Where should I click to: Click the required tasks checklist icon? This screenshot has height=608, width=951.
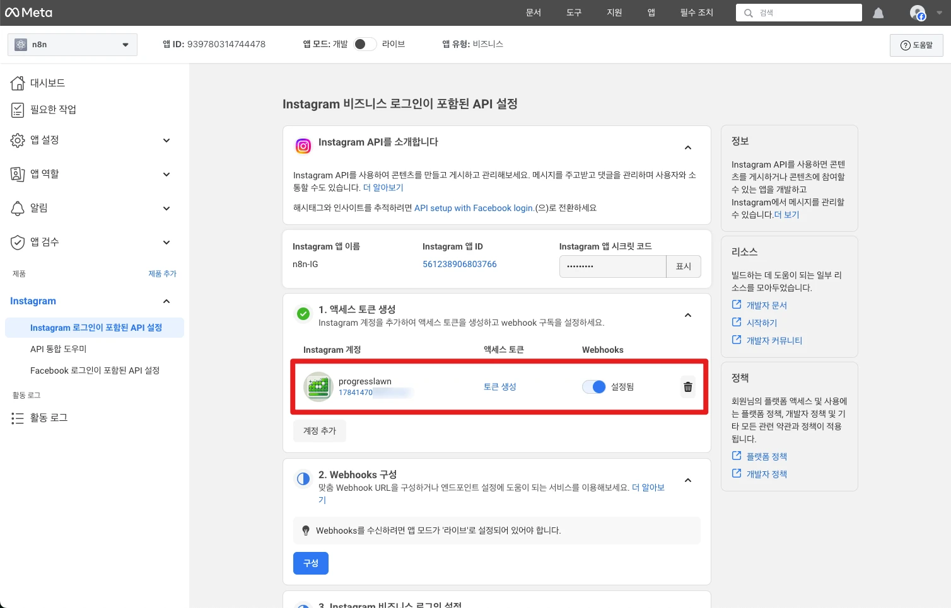click(x=18, y=110)
